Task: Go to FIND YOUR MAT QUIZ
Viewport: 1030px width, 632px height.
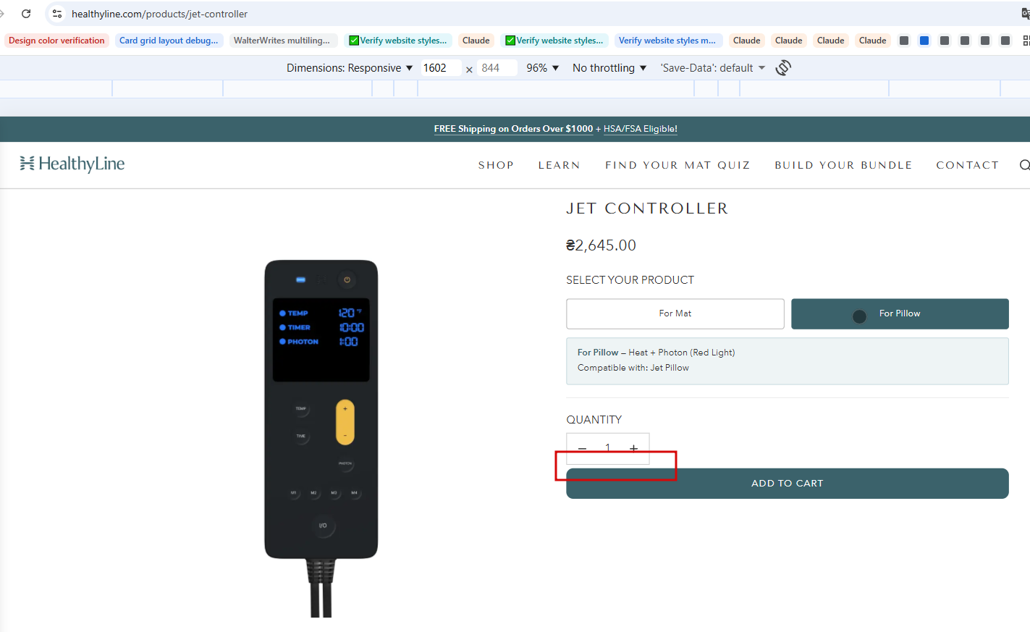Action: pos(677,165)
